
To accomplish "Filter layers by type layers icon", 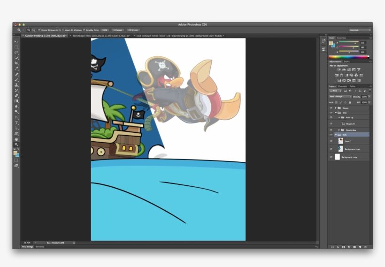I will coord(355,91).
